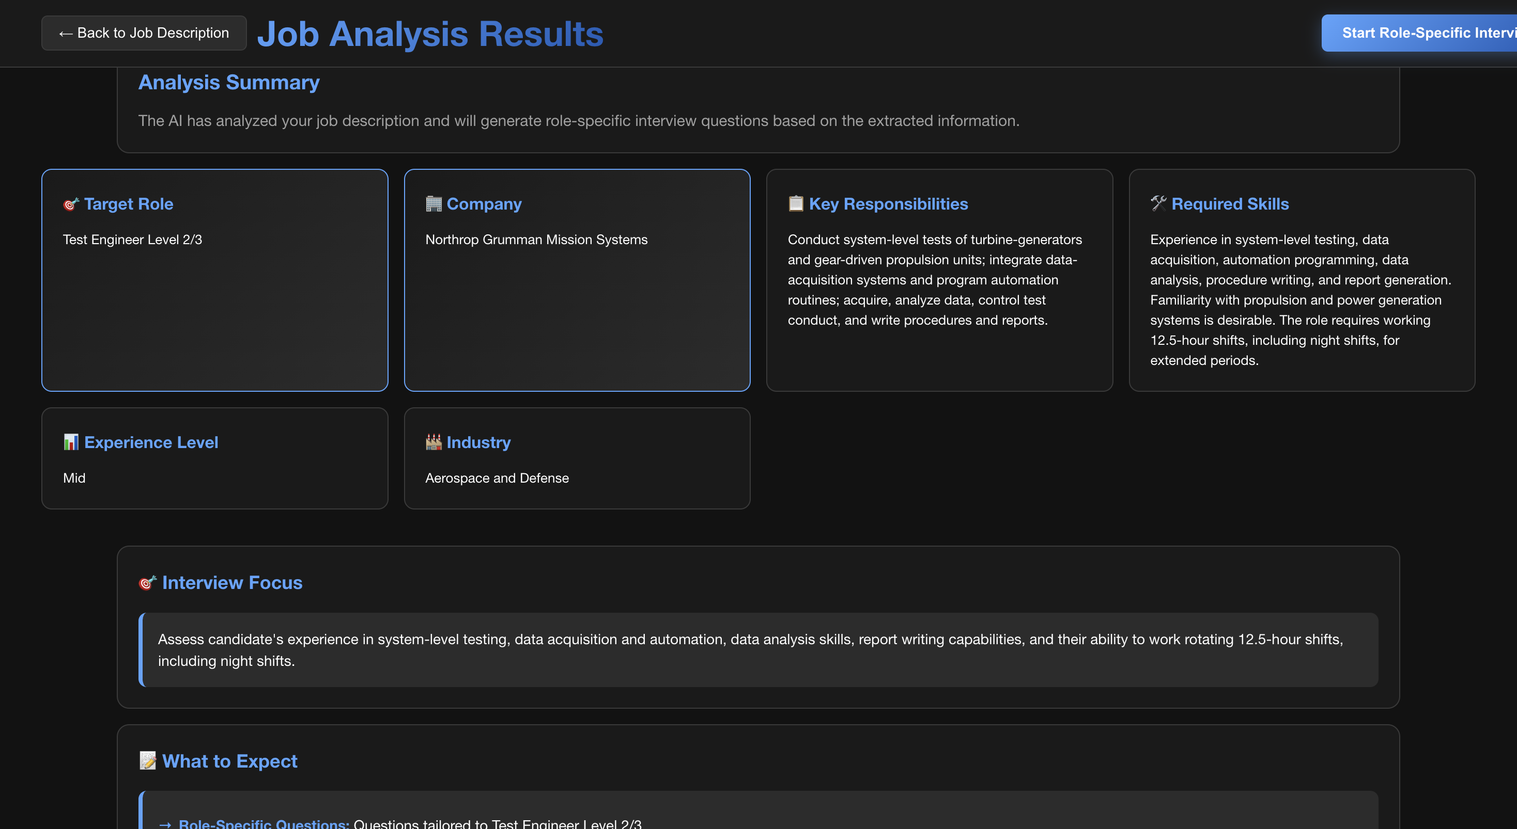Viewport: 1517px width, 829px height.
Task: Click the Analysis Summary heading
Action: click(228, 83)
